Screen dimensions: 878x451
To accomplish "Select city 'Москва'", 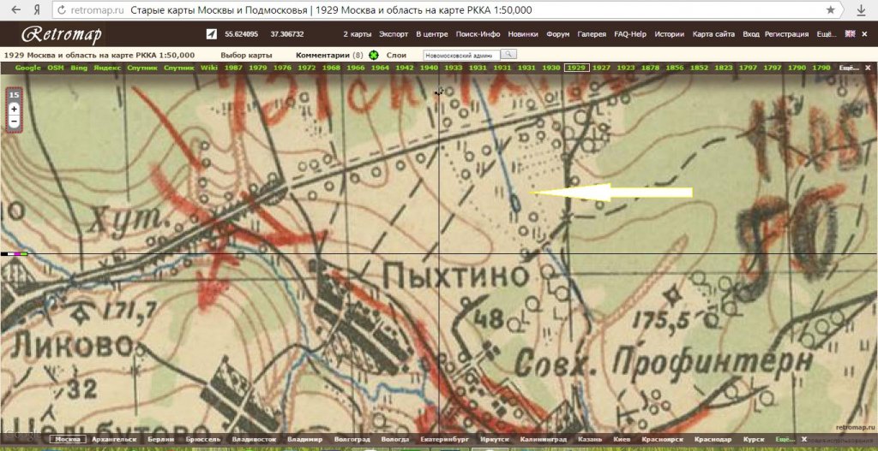I will pos(68,439).
